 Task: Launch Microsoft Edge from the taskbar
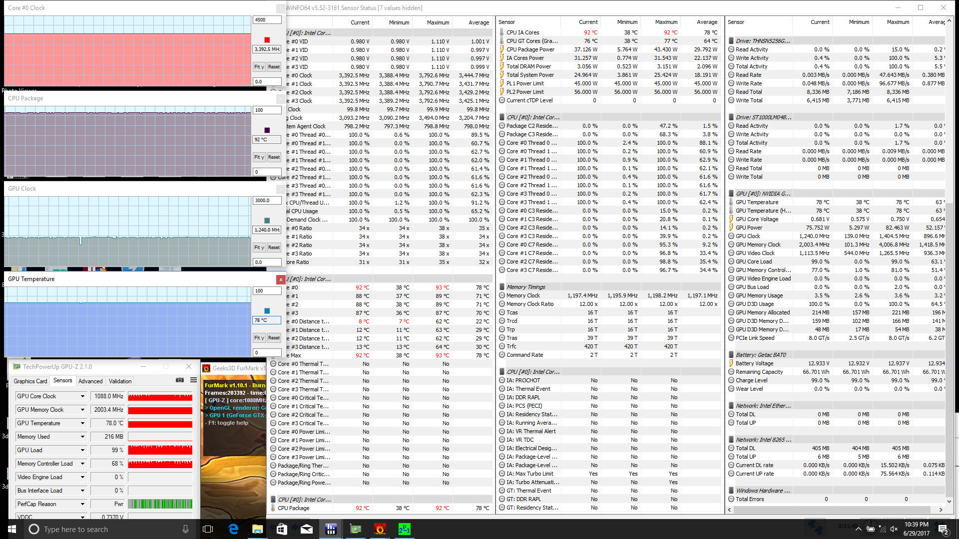pos(233,529)
